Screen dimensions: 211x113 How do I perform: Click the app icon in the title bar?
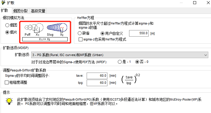pyautogui.click(x=3, y=3)
